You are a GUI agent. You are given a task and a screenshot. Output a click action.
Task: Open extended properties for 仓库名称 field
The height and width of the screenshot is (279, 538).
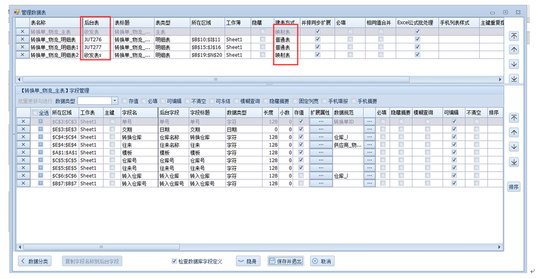(x=321, y=137)
